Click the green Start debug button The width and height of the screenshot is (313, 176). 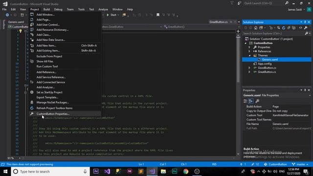112,15
